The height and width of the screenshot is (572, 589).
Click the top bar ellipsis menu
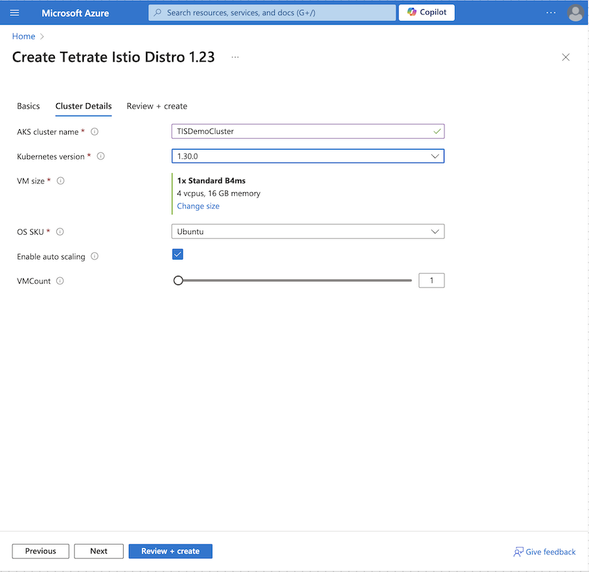coord(550,13)
